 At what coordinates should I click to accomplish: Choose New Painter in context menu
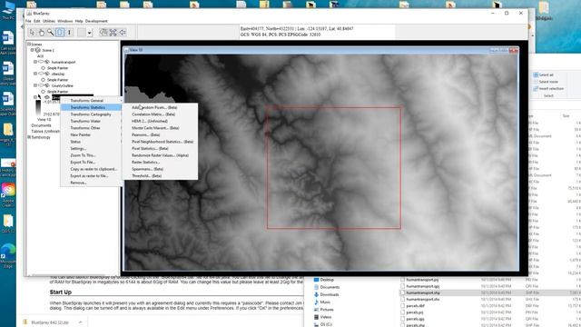click(x=91, y=135)
